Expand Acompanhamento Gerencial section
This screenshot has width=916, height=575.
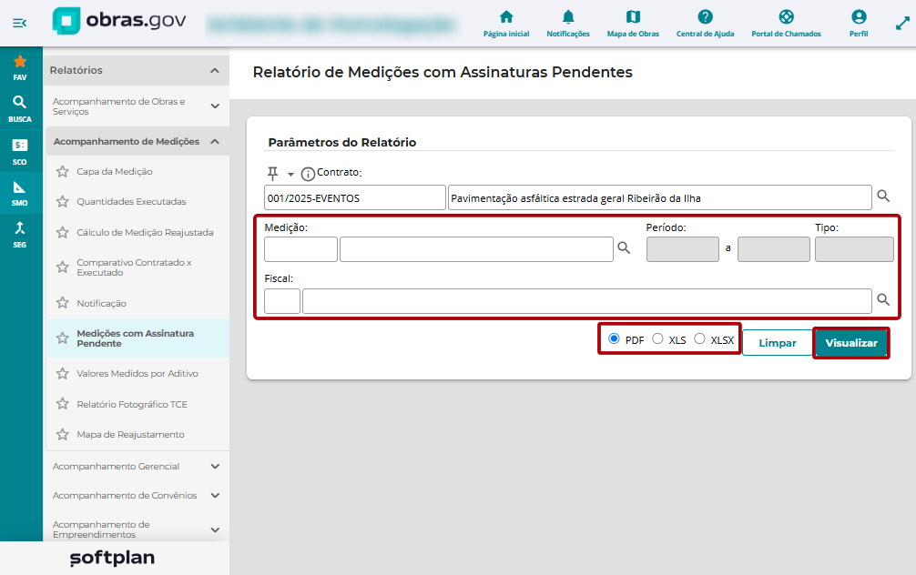[x=215, y=467]
